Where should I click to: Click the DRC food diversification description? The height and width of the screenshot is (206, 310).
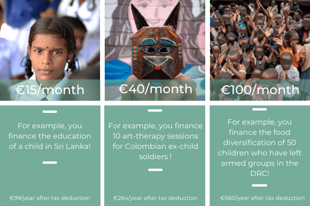coord(260,147)
